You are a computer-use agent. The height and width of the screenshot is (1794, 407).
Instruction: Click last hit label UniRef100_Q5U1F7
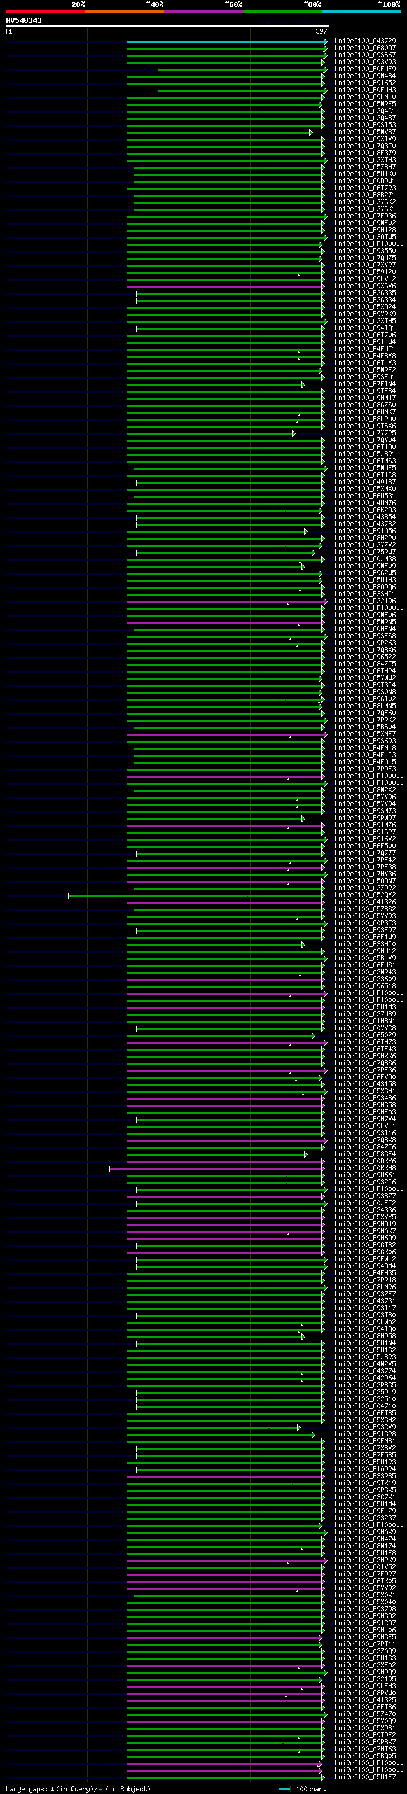[364, 1777]
